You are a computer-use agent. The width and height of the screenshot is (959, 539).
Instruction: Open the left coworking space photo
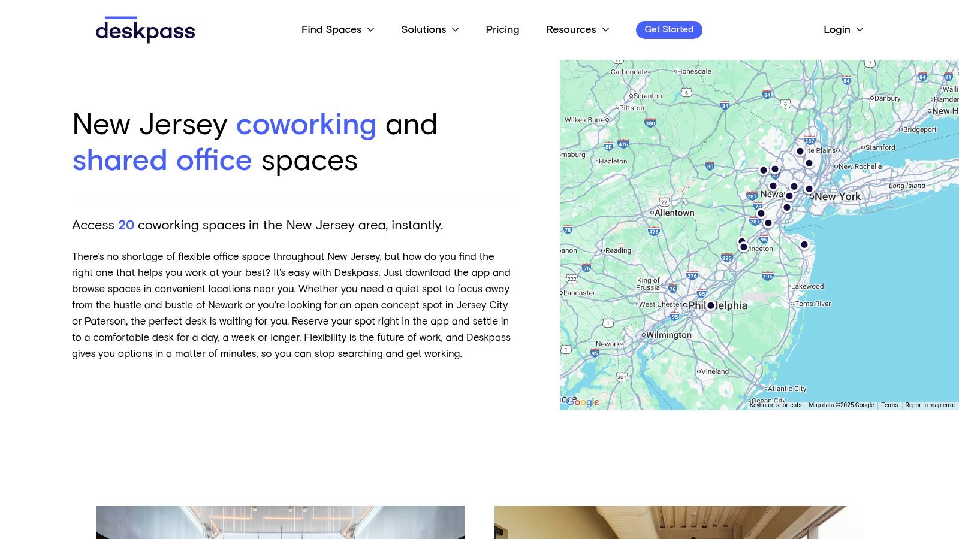(280, 522)
